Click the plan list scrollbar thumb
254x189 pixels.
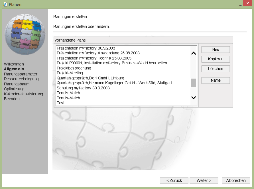[x=193, y=83]
